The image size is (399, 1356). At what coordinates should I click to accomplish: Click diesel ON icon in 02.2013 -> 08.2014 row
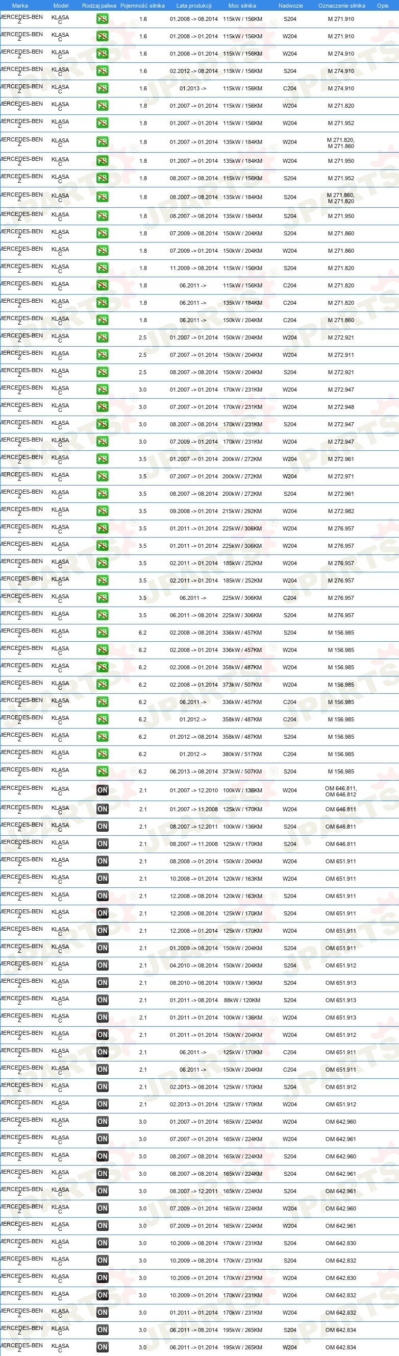[x=102, y=1087]
